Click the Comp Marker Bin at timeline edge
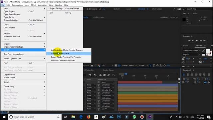213x120 pixels. (179, 79)
